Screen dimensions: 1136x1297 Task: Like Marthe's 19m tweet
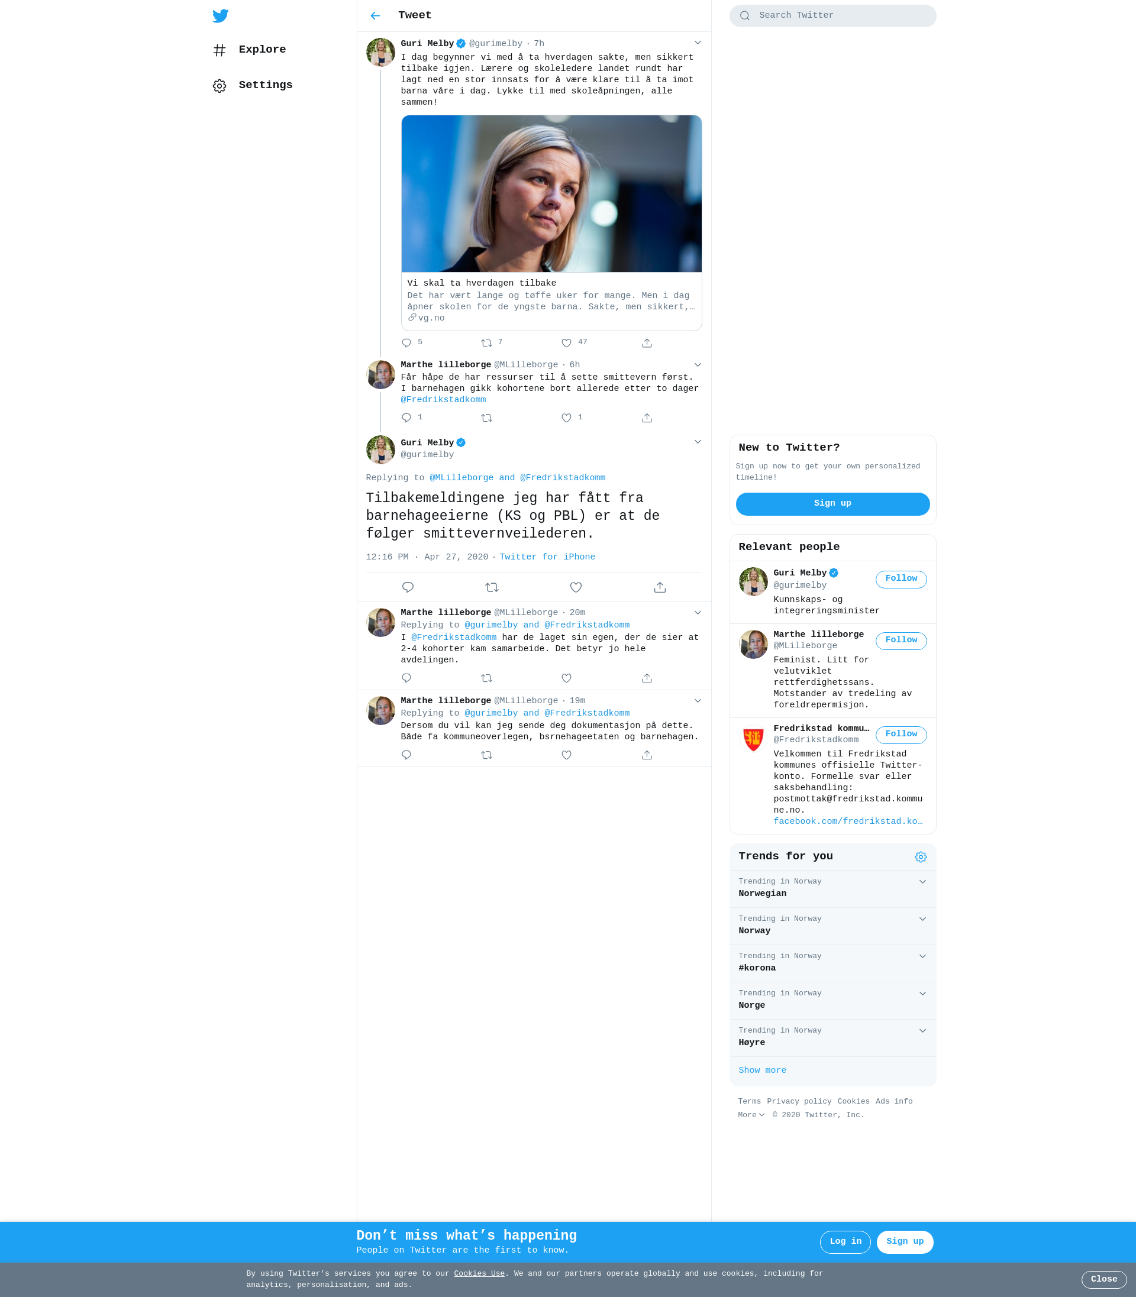567,755
